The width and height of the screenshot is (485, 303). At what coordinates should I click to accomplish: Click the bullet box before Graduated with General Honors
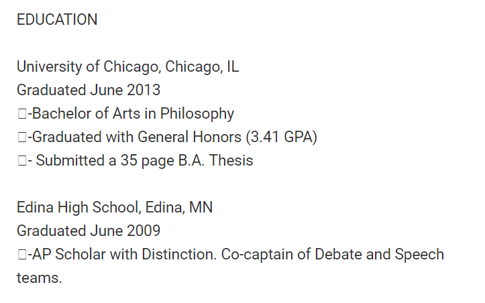22,137
